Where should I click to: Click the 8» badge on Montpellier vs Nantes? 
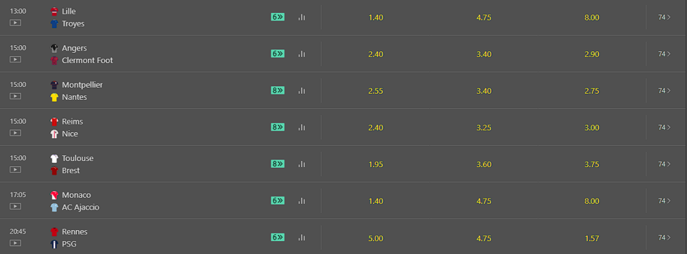pyautogui.click(x=278, y=90)
